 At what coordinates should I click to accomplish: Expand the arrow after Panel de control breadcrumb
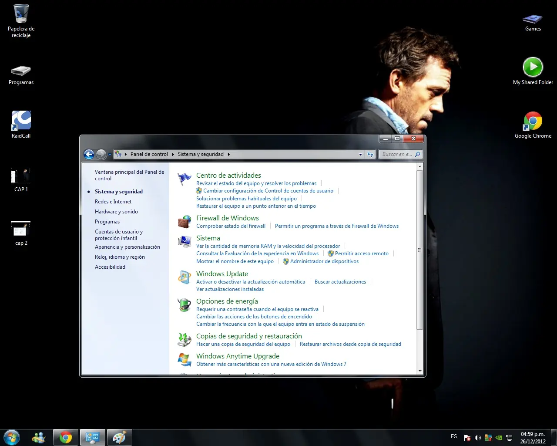point(173,154)
